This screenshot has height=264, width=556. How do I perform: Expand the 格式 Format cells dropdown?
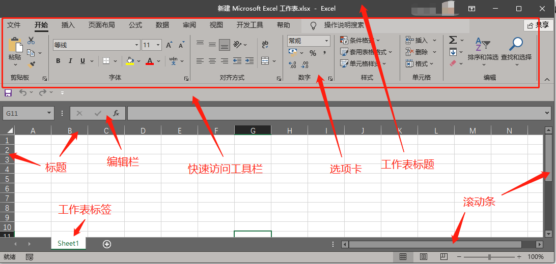[x=432, y=64]
